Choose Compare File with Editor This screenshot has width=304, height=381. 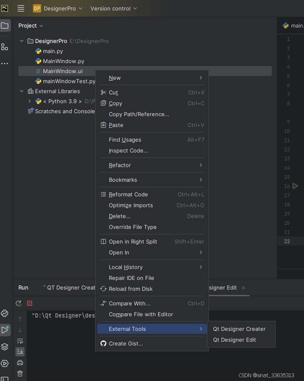coord(152,315)
